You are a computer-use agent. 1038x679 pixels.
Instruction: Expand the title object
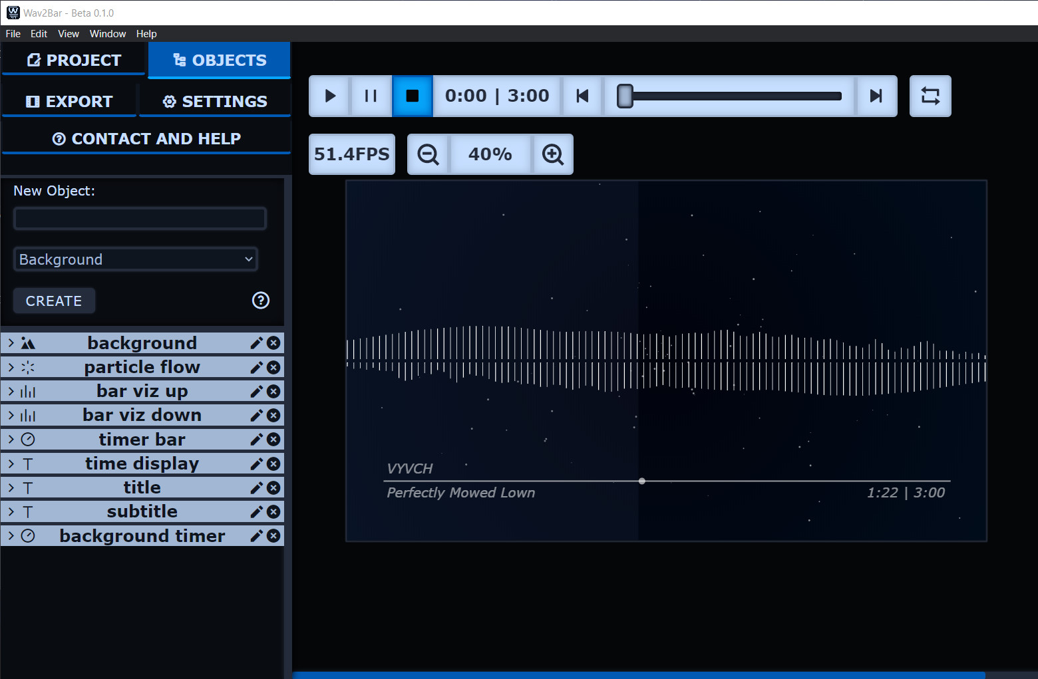coord(11,487)
